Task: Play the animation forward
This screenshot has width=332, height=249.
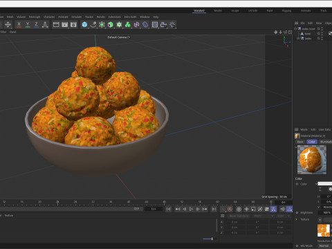Action: [191, 209]
